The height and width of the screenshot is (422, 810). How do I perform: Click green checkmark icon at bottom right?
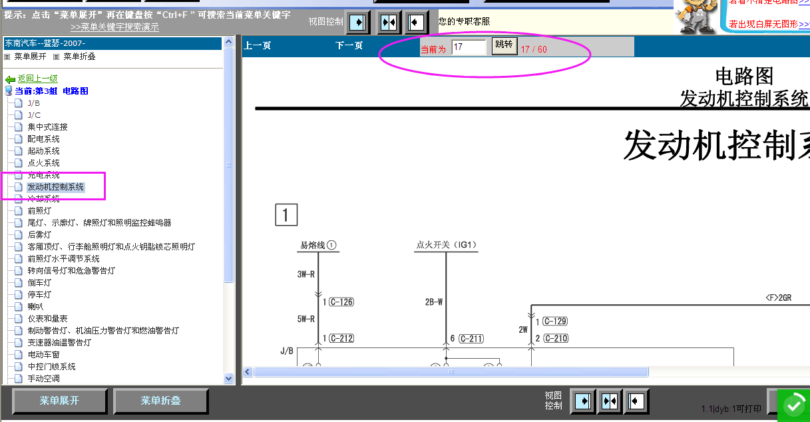pos(793,405)
